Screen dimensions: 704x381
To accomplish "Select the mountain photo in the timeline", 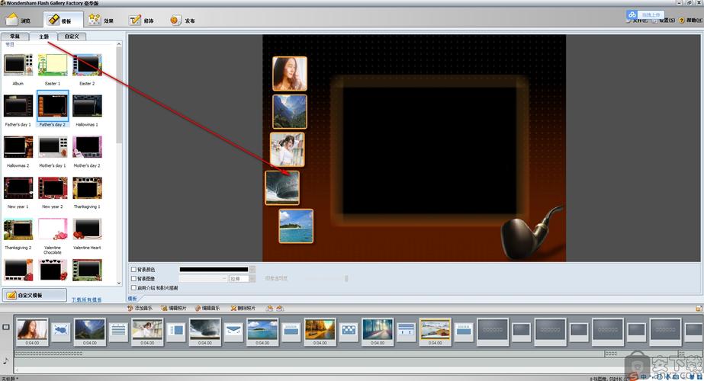I will pos(90,332).
